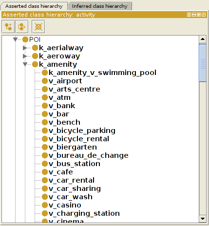This screenshot has width=209, height=226.
Task: Click the scrollbar down arrow
Action: (203, 219)
